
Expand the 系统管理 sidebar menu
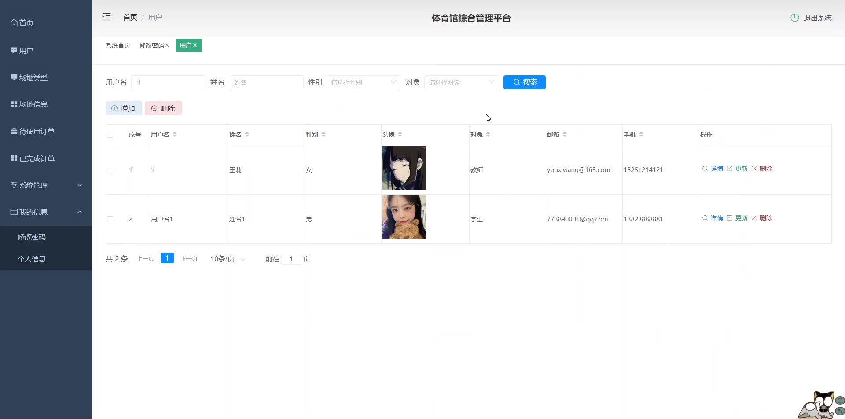pos(46,185)
